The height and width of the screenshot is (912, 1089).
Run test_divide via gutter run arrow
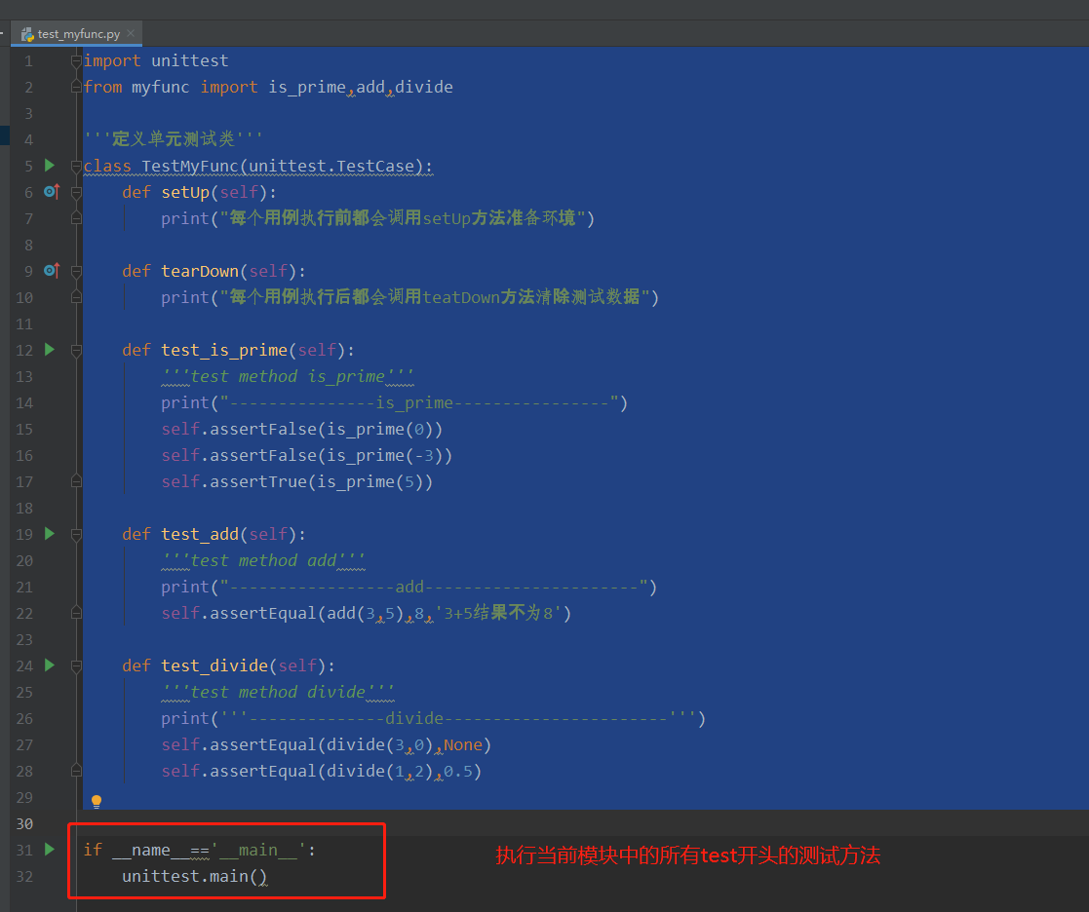point(50,665)
